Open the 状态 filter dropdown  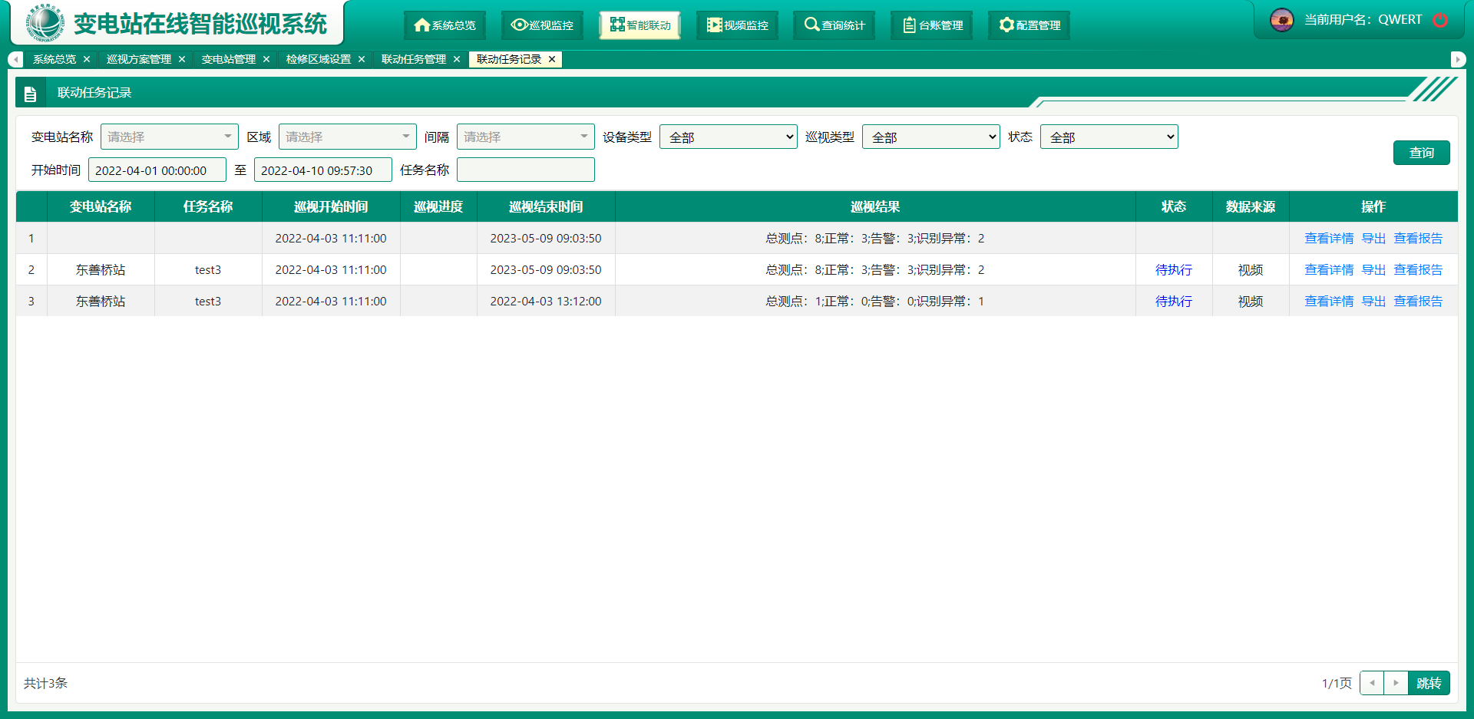[1109, 137]
